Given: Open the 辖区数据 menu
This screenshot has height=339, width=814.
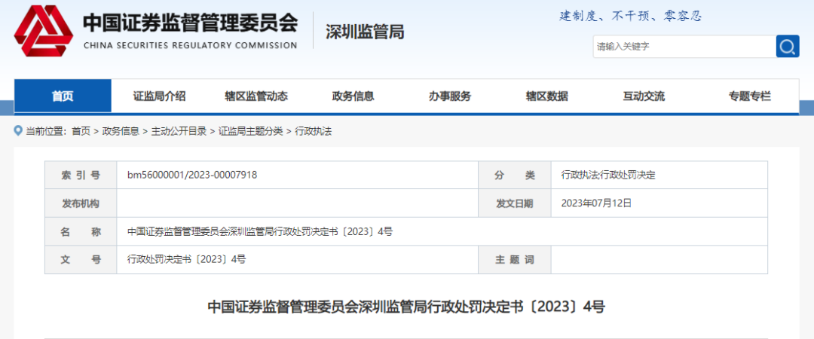Looking at the screenshot, I should (x=546, y=96).
